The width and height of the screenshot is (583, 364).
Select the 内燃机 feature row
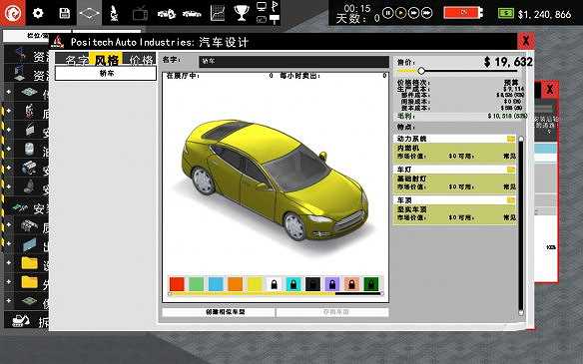pos(455,152)
